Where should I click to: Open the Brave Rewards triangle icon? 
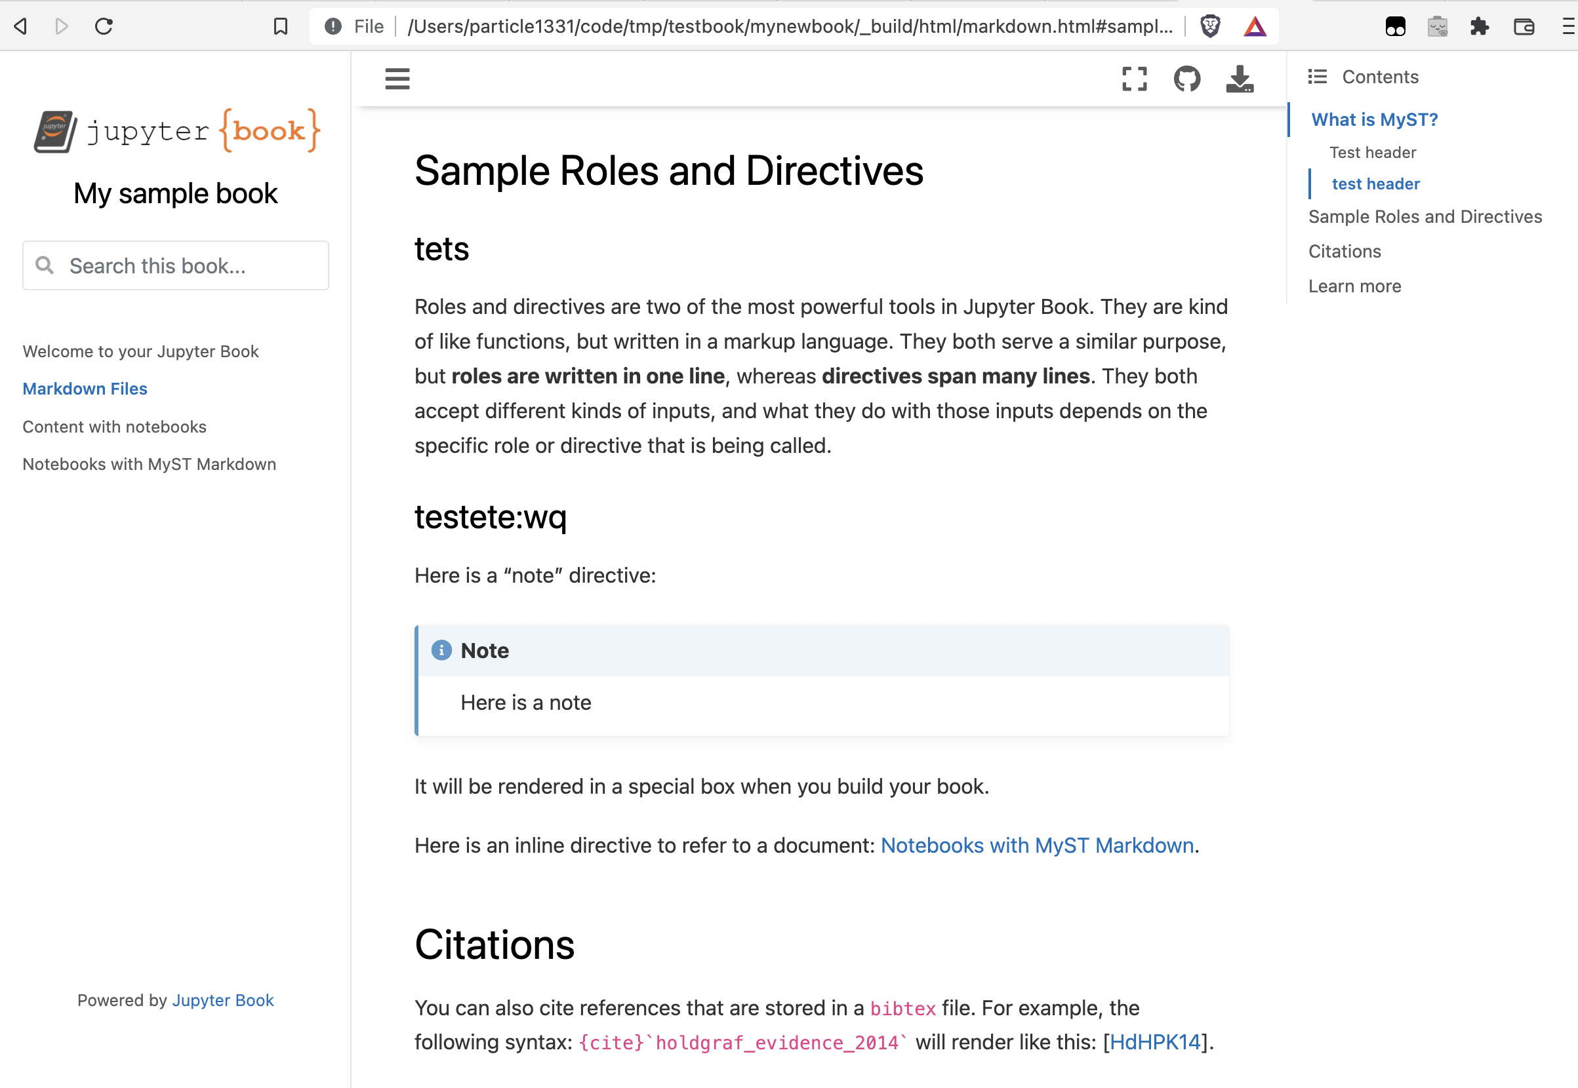[1255, 27]
